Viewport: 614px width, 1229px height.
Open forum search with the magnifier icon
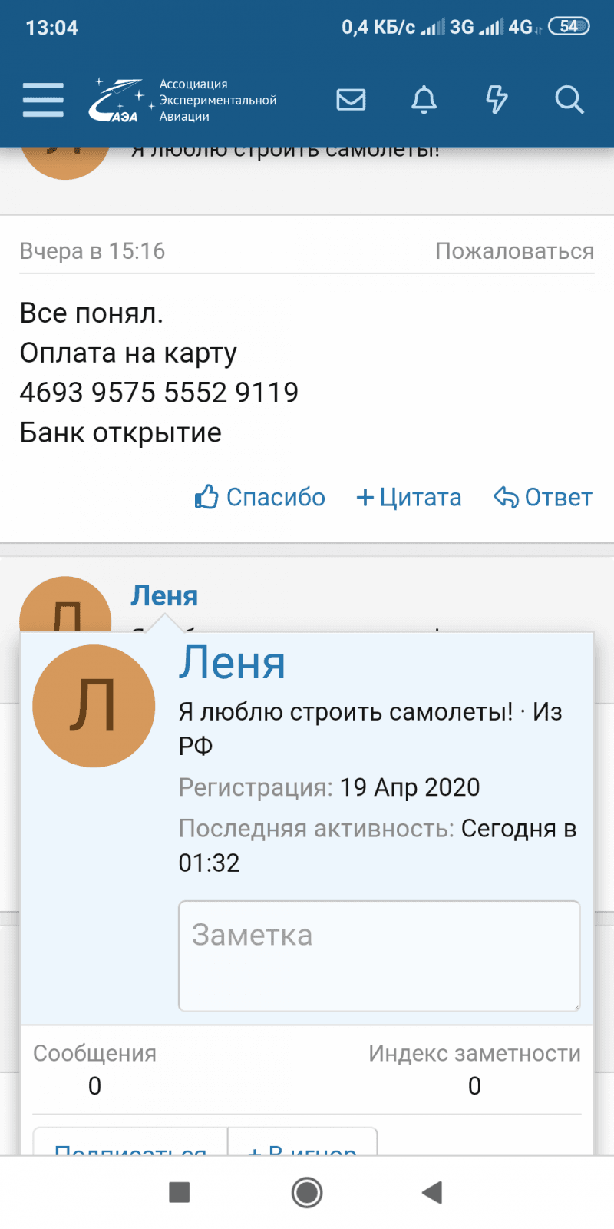pyautogui.click(x=569, y=100)
